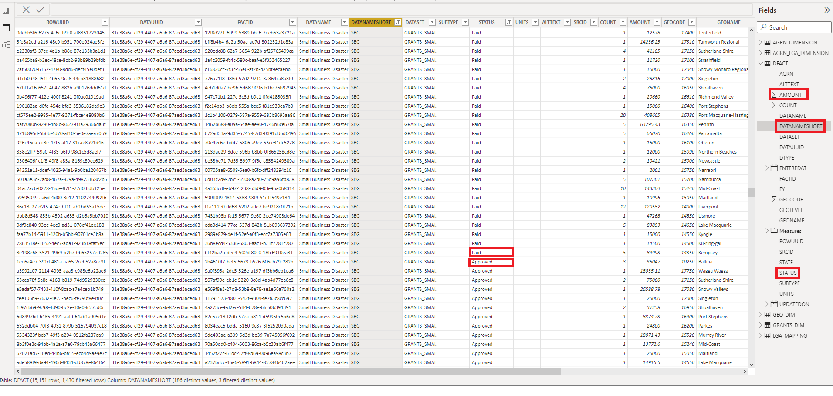
Task: Click the ENTEREDAT calendar icon
Action: pos(774,168)
